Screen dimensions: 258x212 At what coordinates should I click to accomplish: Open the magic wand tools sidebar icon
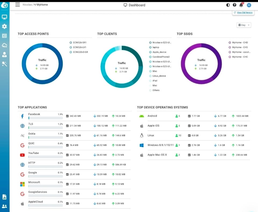5,64
